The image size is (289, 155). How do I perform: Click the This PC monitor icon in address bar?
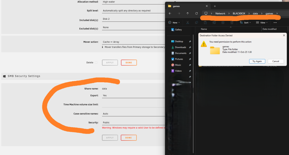coord(206,14)
